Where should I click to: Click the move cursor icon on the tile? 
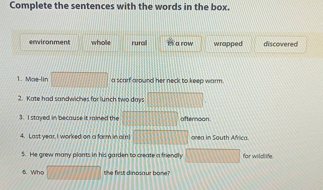click(170, 42)
